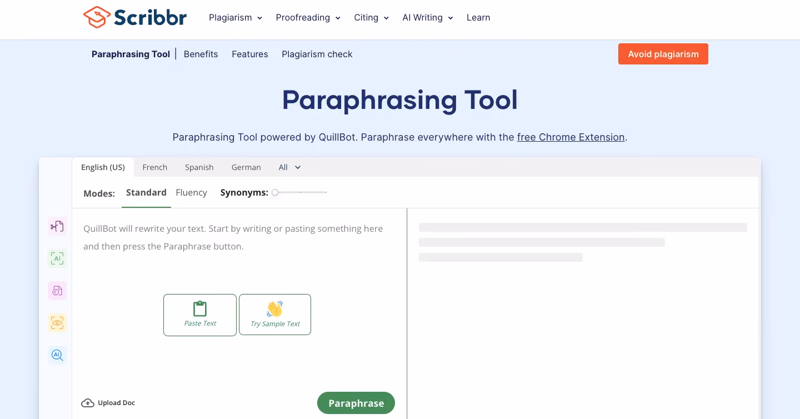Click the Paraphrase button
The image size is (800, 419).
click(x=356, y=403)
